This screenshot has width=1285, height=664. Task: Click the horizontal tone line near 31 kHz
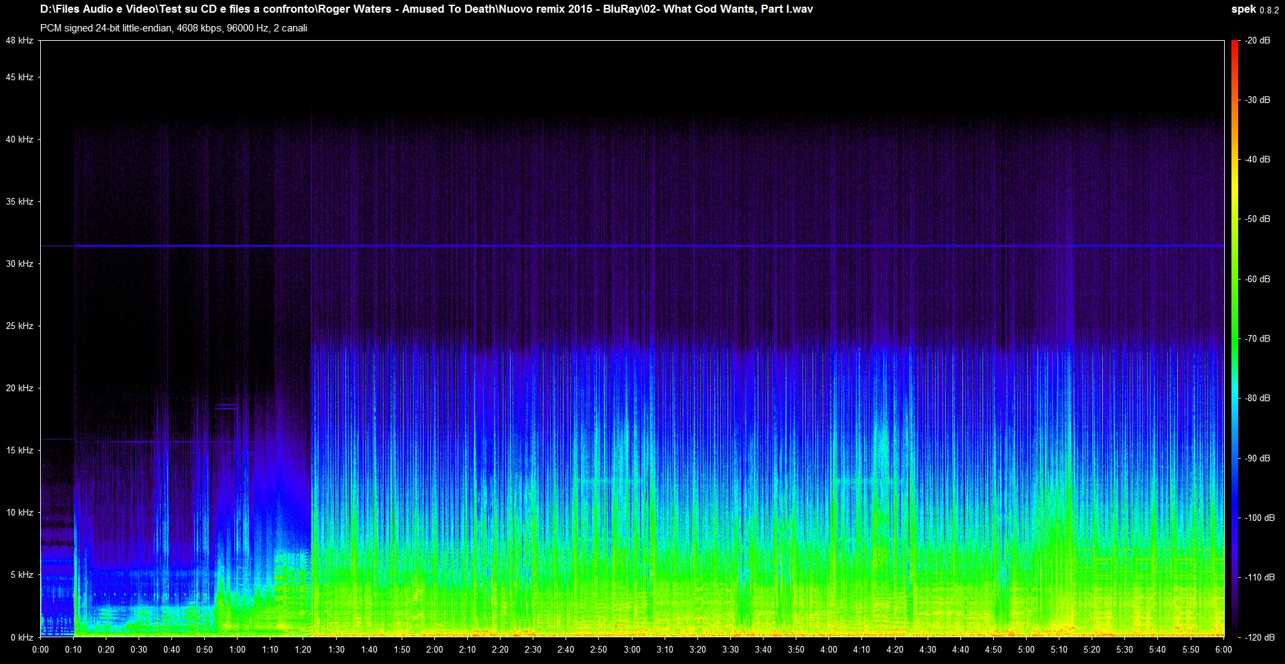[632, 246]
